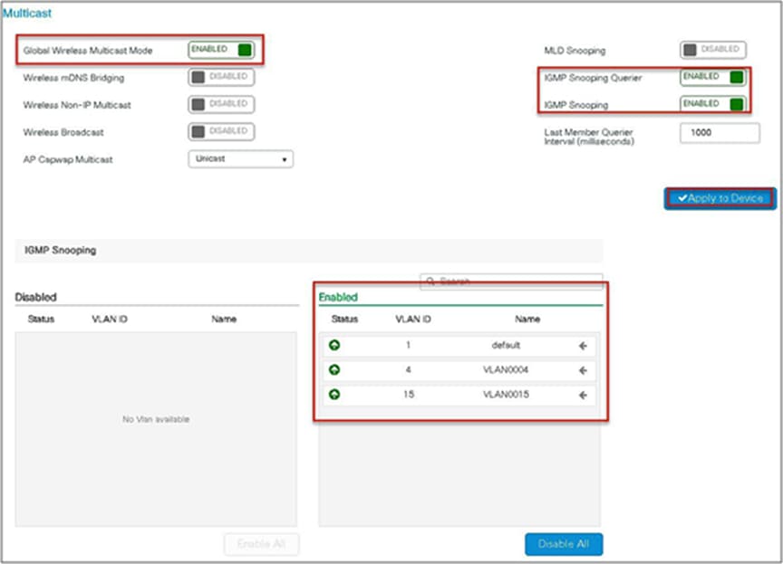Enable Wireless Broadcast switch

tap(221, 131)
